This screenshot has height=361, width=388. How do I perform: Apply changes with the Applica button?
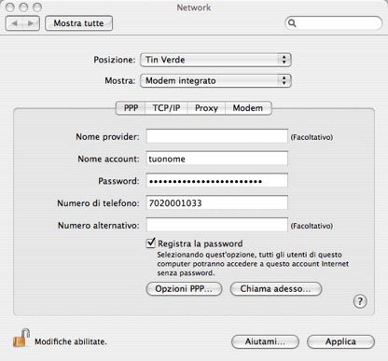(340, 341)
